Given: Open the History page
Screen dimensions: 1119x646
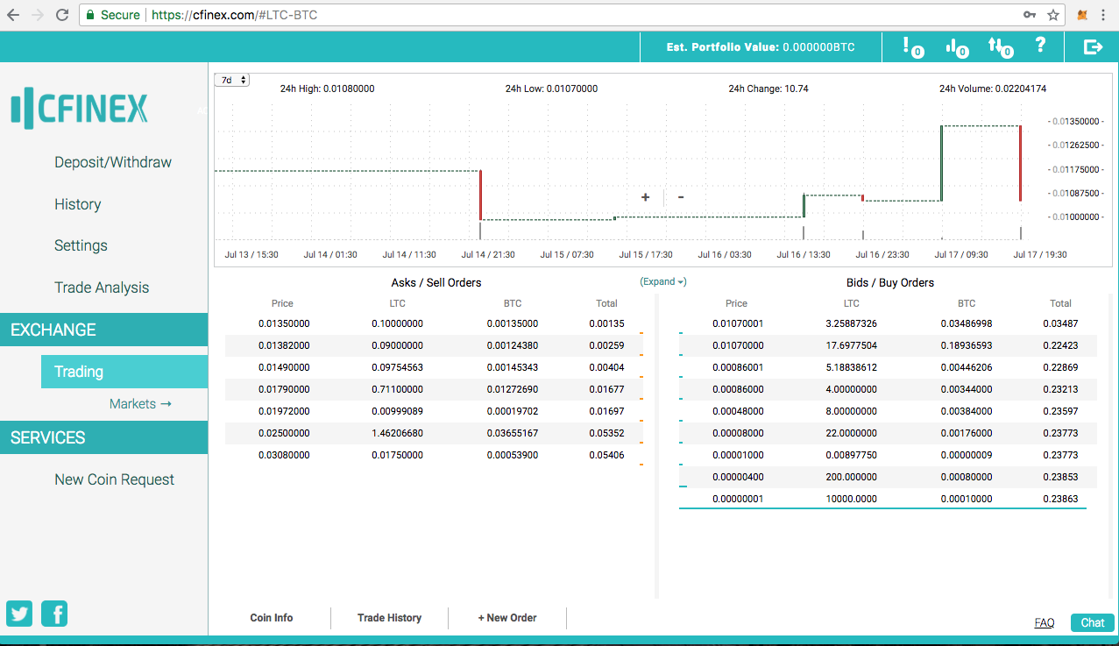Looking at the screenshot, I should (x=78, y=204).
